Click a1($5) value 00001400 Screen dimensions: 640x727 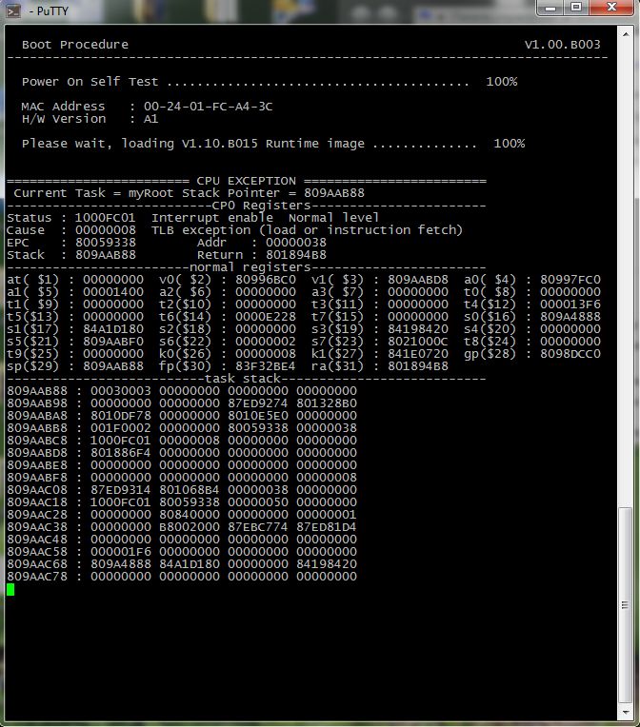[x=113, y=292]
